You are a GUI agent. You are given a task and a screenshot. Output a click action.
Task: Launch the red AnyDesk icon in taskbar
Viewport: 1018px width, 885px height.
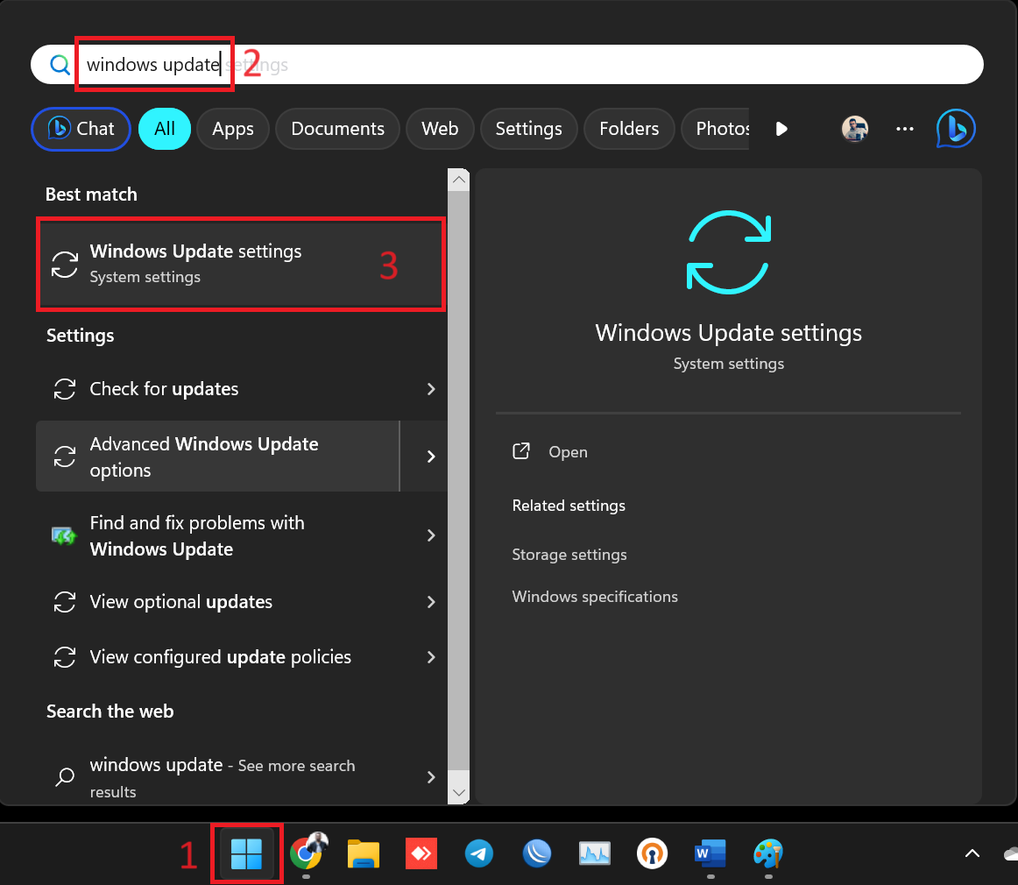pyautogui.click(x=421, y=853)
